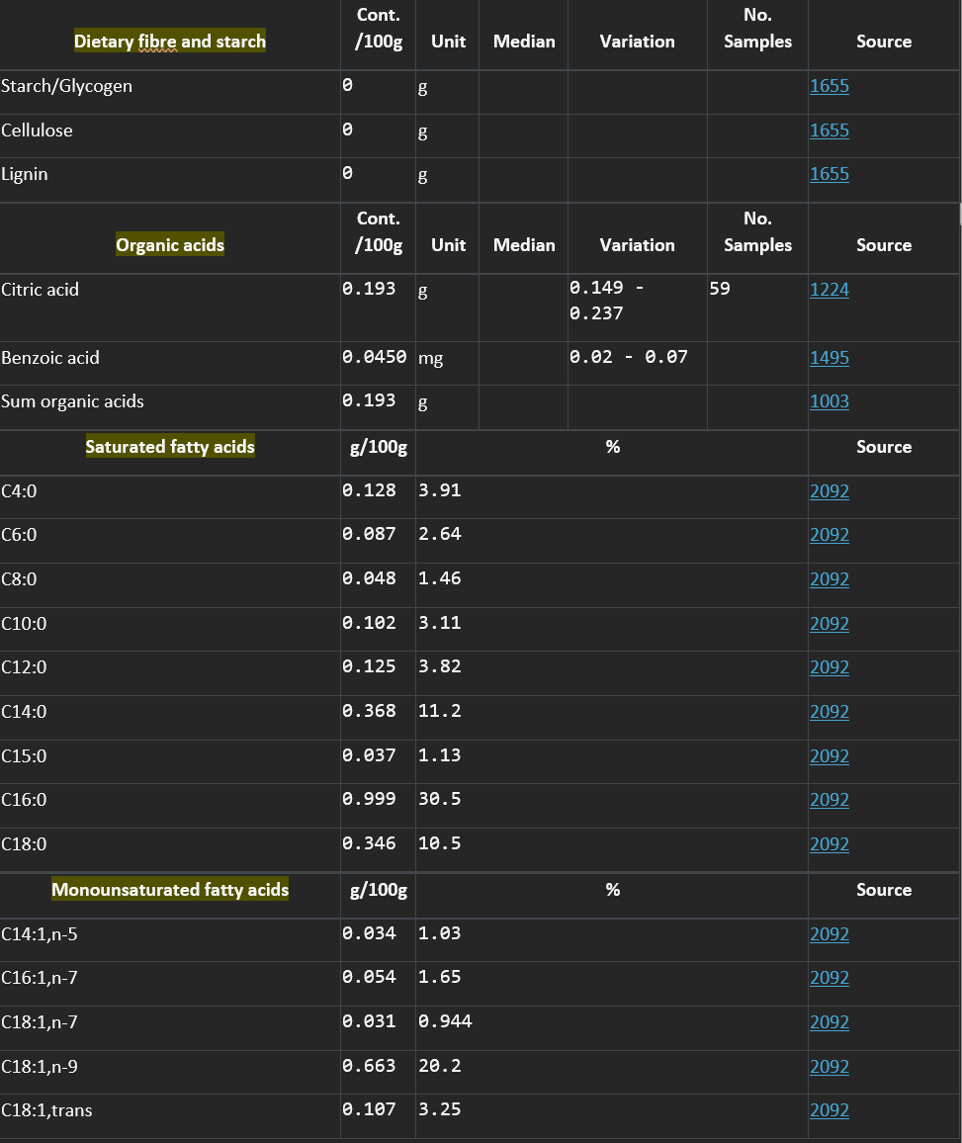Click the C10:0 percentage value 3.11
962x1143 pixels.
click(x=439, y=623)
